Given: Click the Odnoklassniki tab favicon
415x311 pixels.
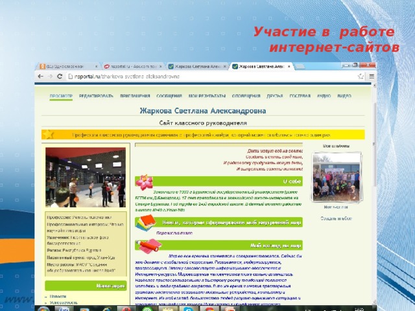Looking at the screenshot, I should [42, 66].
